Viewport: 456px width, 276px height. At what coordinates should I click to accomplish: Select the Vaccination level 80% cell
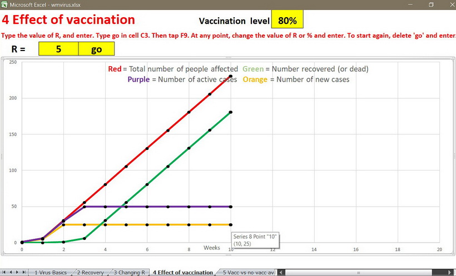(287, 21)
